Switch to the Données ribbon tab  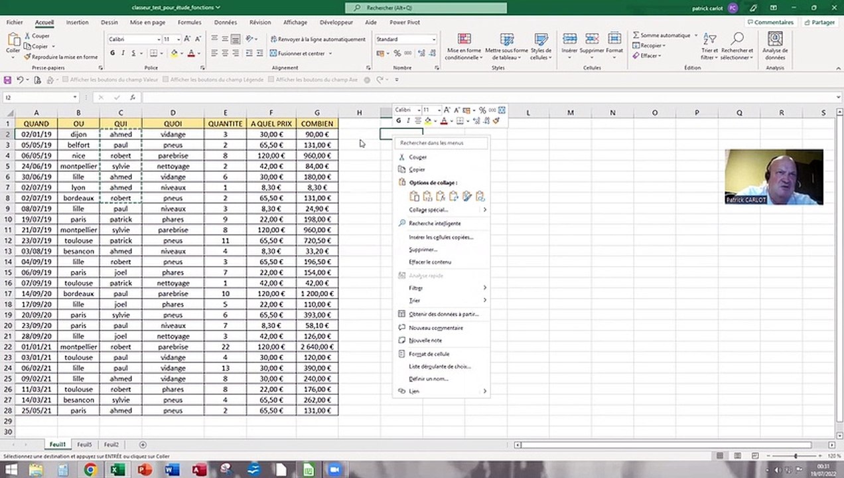tap(225, 22)
